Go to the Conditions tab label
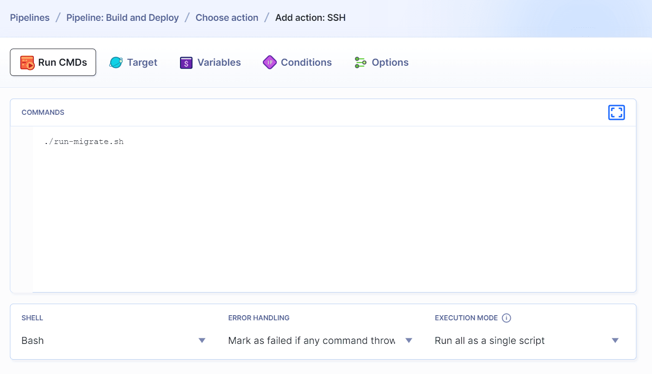 [306, 62]
